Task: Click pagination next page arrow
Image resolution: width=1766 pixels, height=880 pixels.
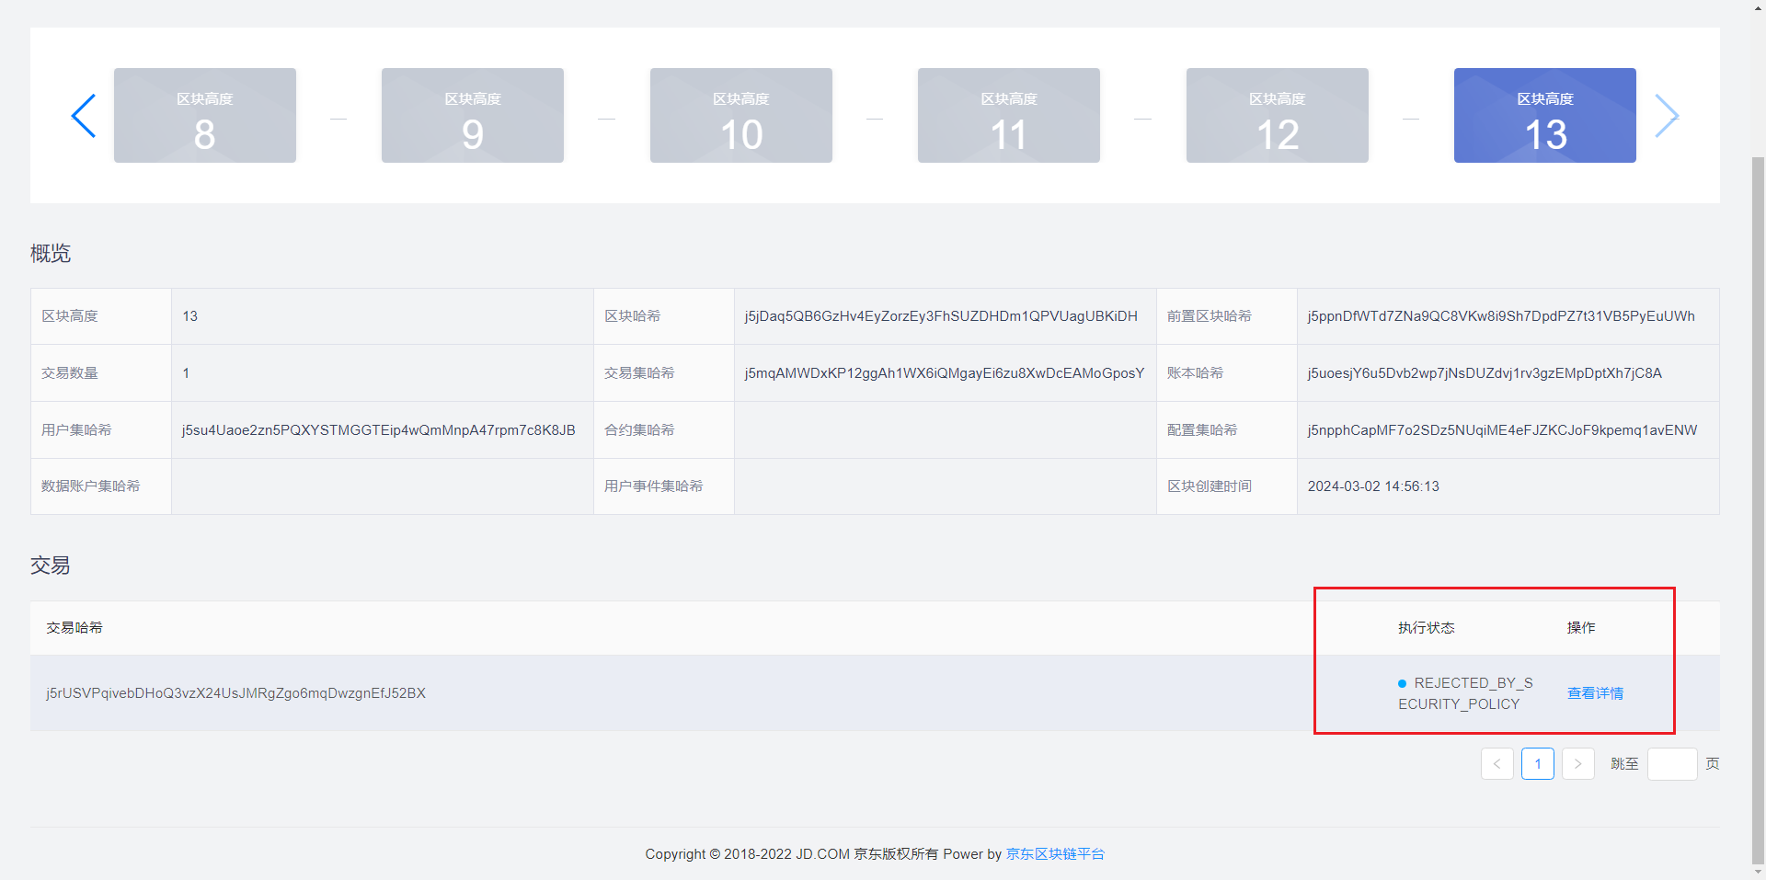Action: pos(1578,764)
